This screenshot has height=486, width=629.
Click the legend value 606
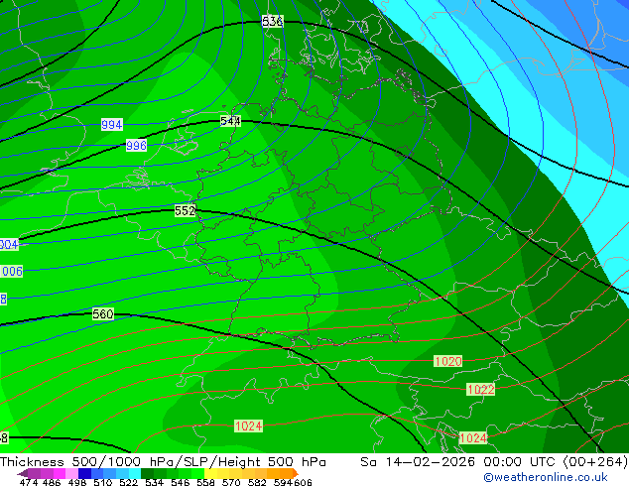(302, 482)
